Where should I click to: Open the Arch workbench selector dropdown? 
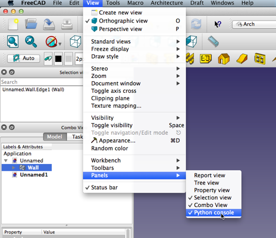coord(254,24)
